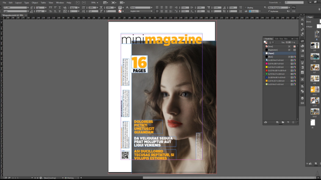Select spread 10-11 thumbnail in Pages panel

pos(315,90)
